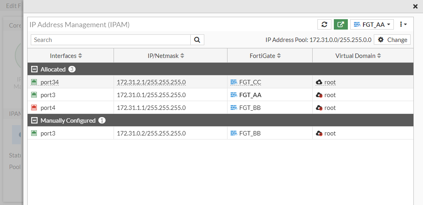Click the red port4 interface icon
The width and height of the screenshot is (423, 205).
click(34, 107)
